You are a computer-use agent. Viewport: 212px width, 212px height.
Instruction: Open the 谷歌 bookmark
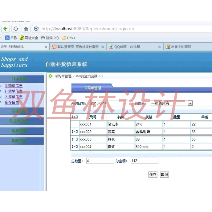[x=11, y=38]
